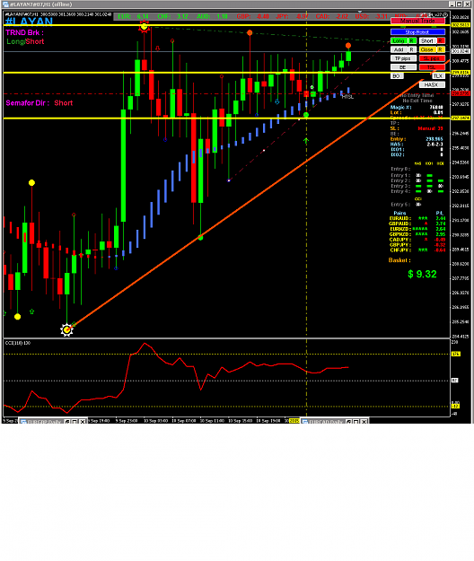
Task: Click the green dot on the lower yellow line
Action: point(306,115)
